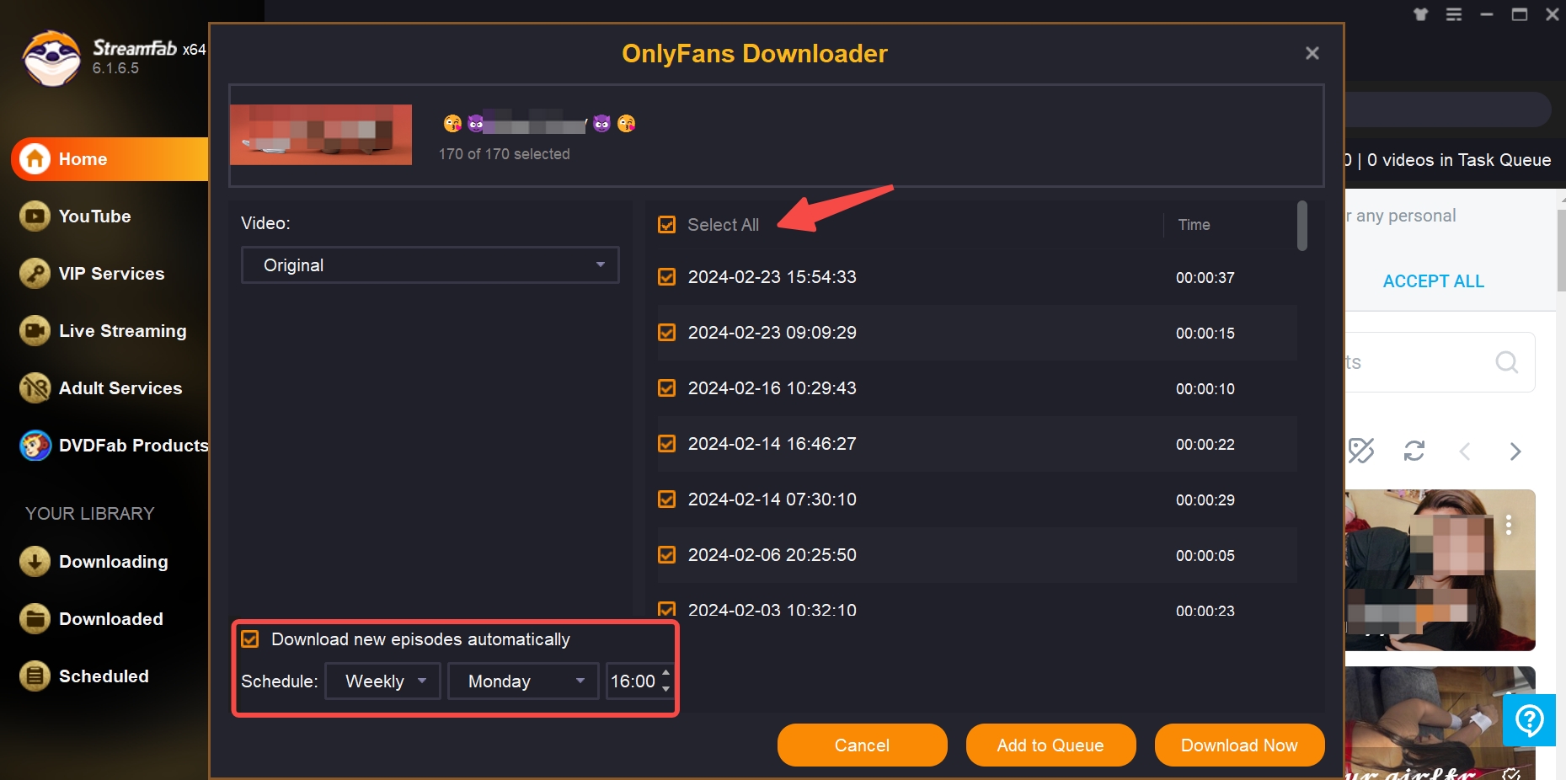Image resolution: width=1566 pixels, height=780 pixels.
Task: Click the crossed-out tag icon in background
Action: point(1360,451)
